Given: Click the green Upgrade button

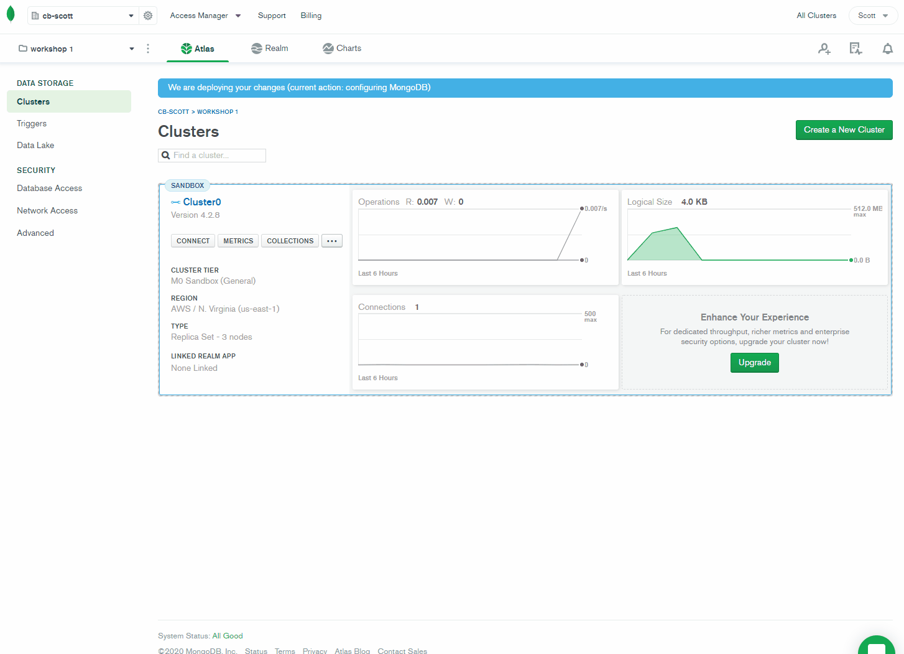Looking at the screenshot, I should (x=755, y=363).
